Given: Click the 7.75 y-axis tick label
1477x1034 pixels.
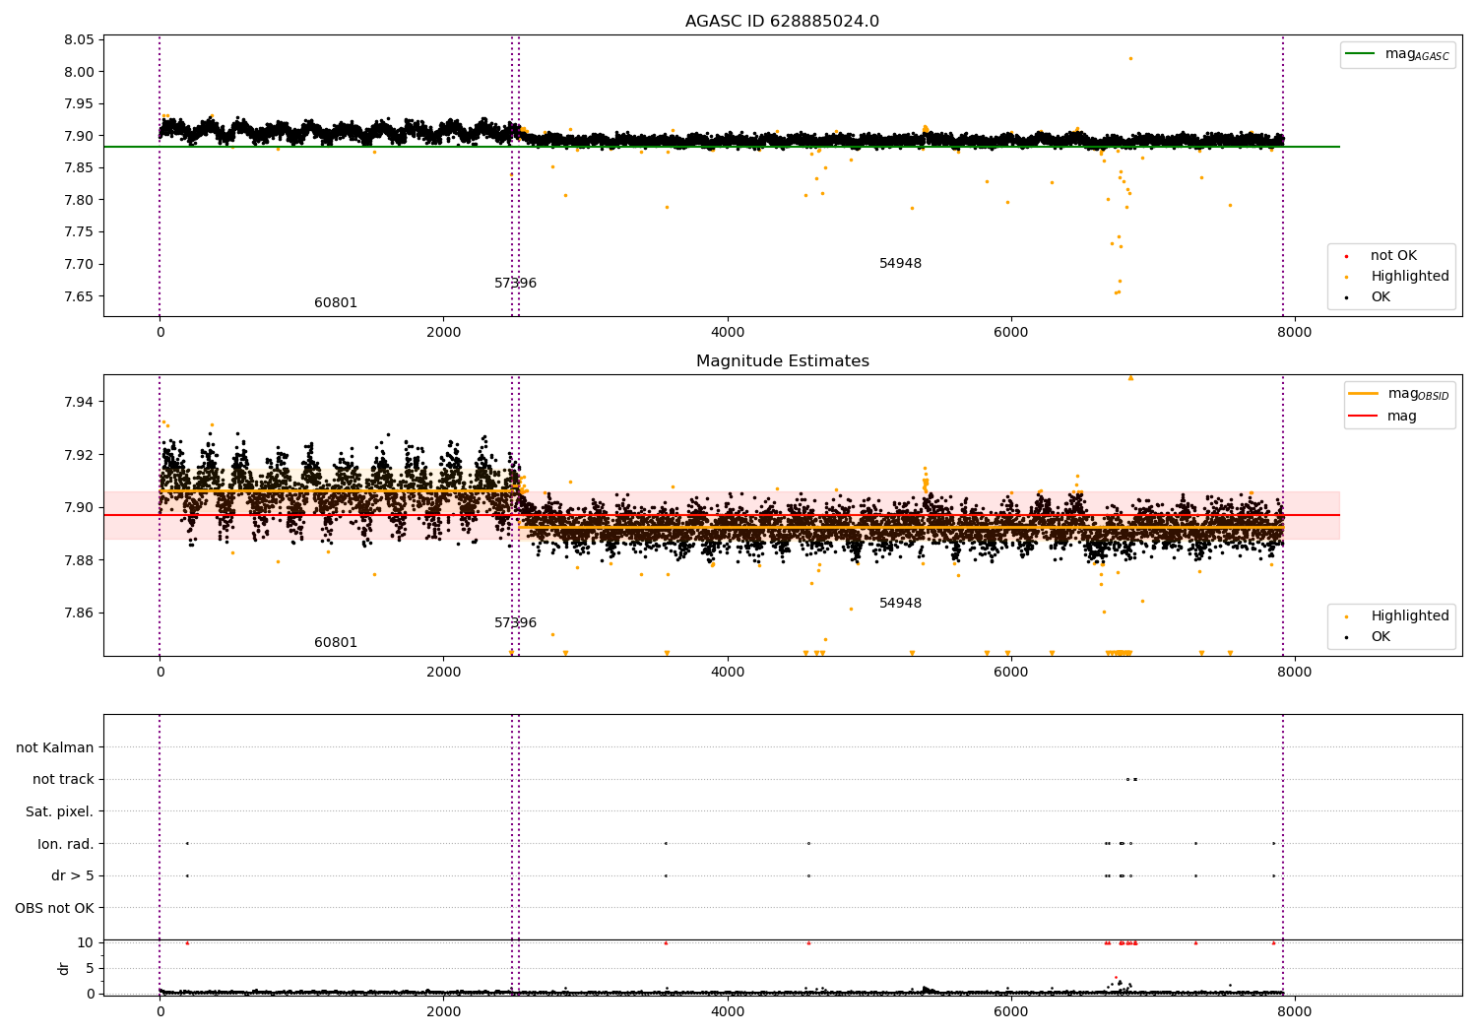Looking at the screenshot, I should (80, 232).
